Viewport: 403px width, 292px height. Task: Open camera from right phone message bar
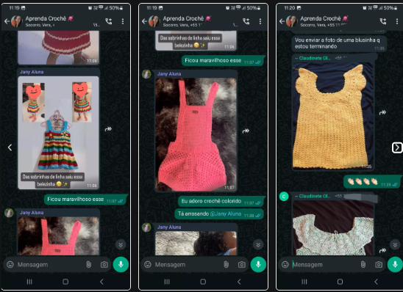pyautogui.click(x=379, y=265)
